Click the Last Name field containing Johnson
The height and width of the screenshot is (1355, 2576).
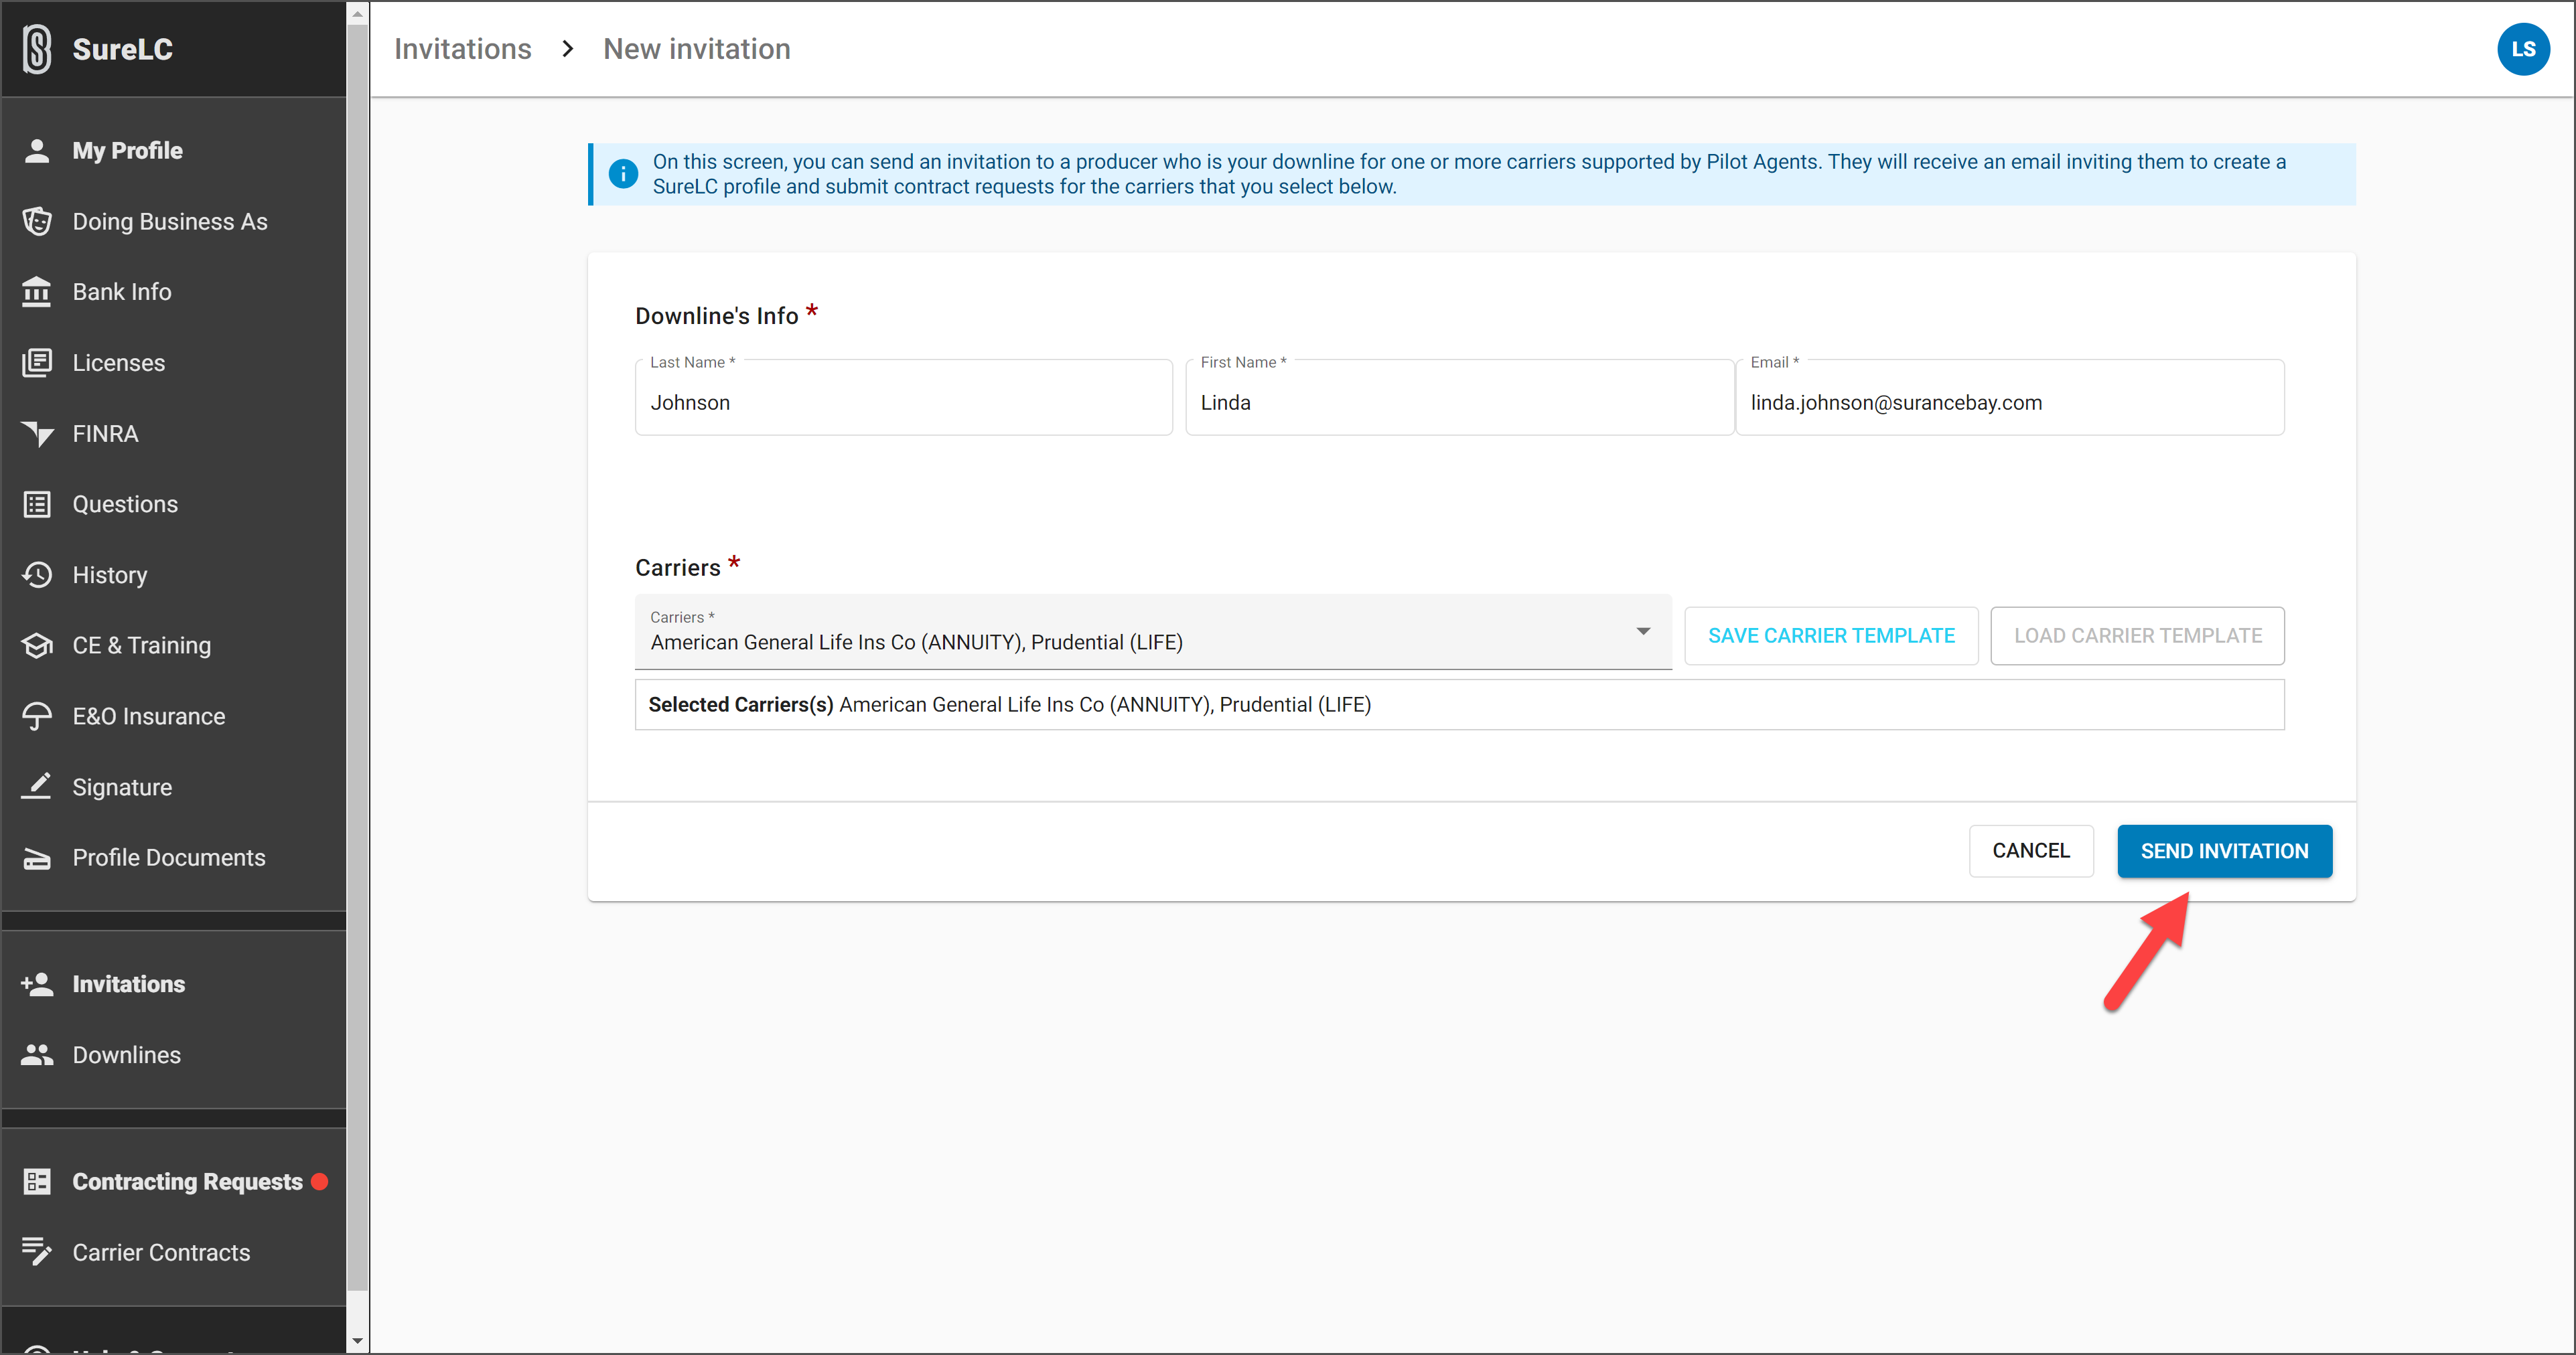[903, 398]
